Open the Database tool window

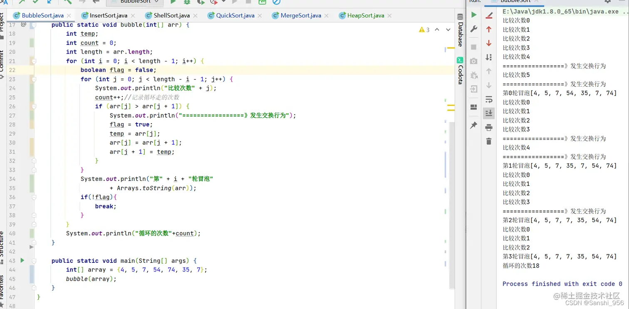[x=460, y=30]
